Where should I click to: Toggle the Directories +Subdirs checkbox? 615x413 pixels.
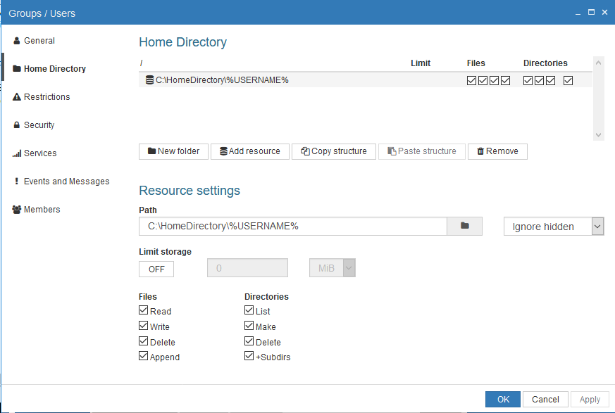point(249,356)
